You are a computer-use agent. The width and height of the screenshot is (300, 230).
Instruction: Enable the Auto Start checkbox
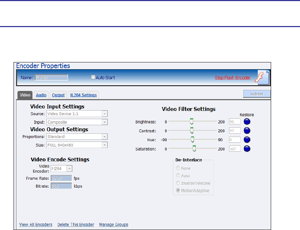[93, 77]
